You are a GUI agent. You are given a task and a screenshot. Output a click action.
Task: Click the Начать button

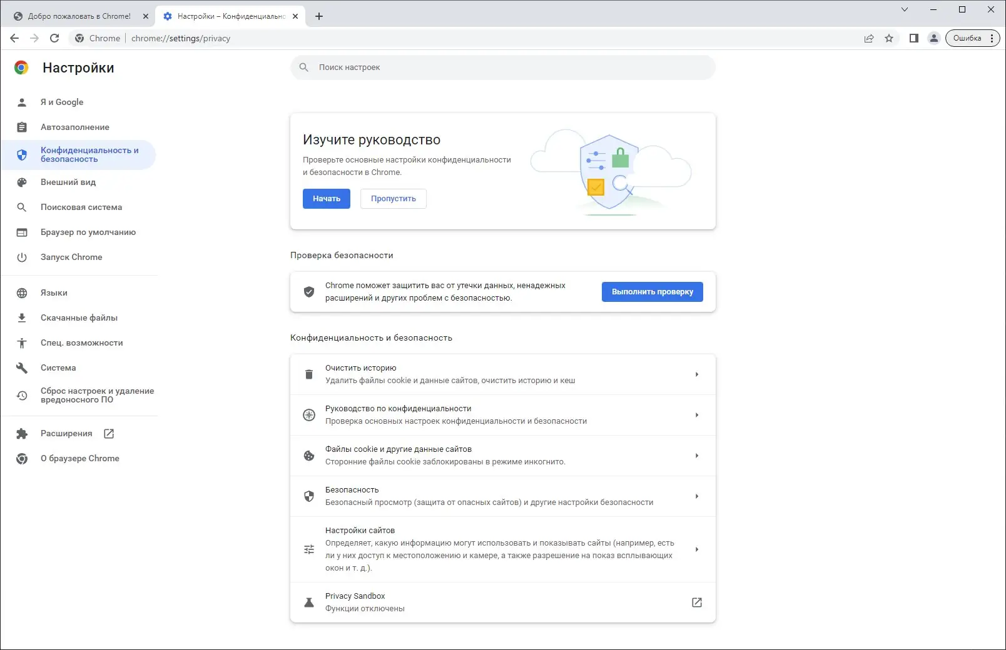point(326,199)
